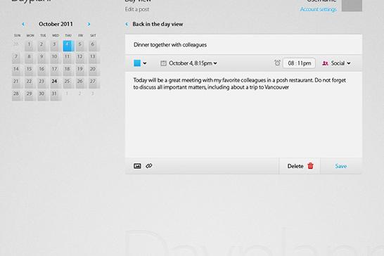The height and width of the screenshot is (256, 384).
Task: Select October 17 in the calendar
Action: point(56,70)
